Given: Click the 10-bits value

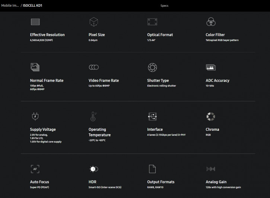Looking at the screenshot, I should pos(210,86).
